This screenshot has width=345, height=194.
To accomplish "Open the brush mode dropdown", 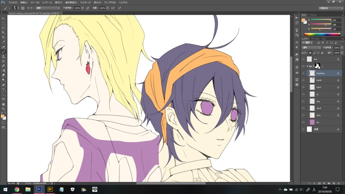I will point(47,8).
